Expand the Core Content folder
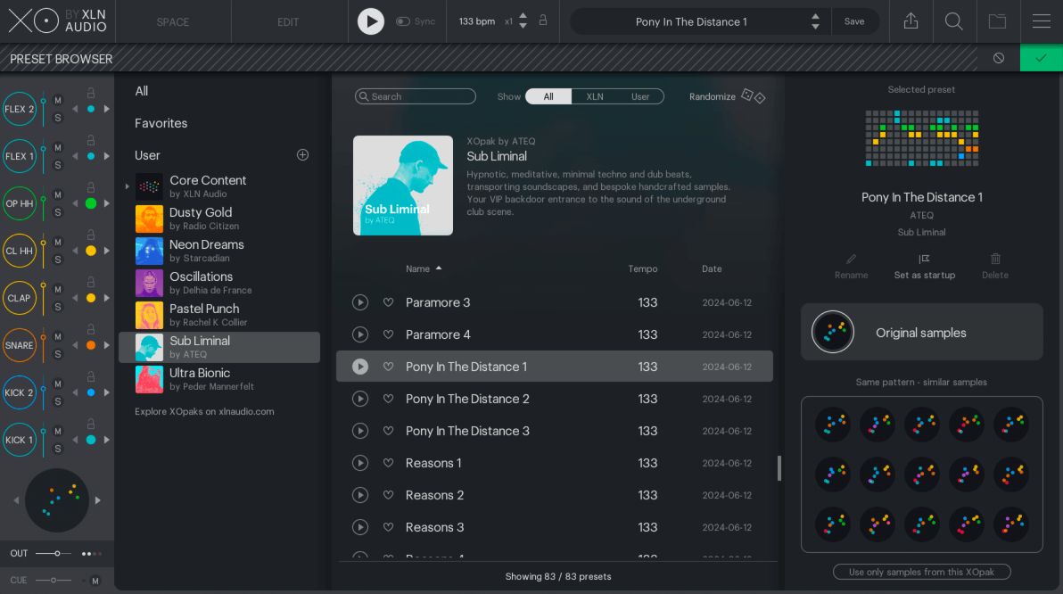The height and width of the screenshot is (594, 1063). click(127, 186)
